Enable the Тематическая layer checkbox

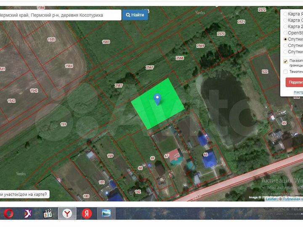pos(285,72)
